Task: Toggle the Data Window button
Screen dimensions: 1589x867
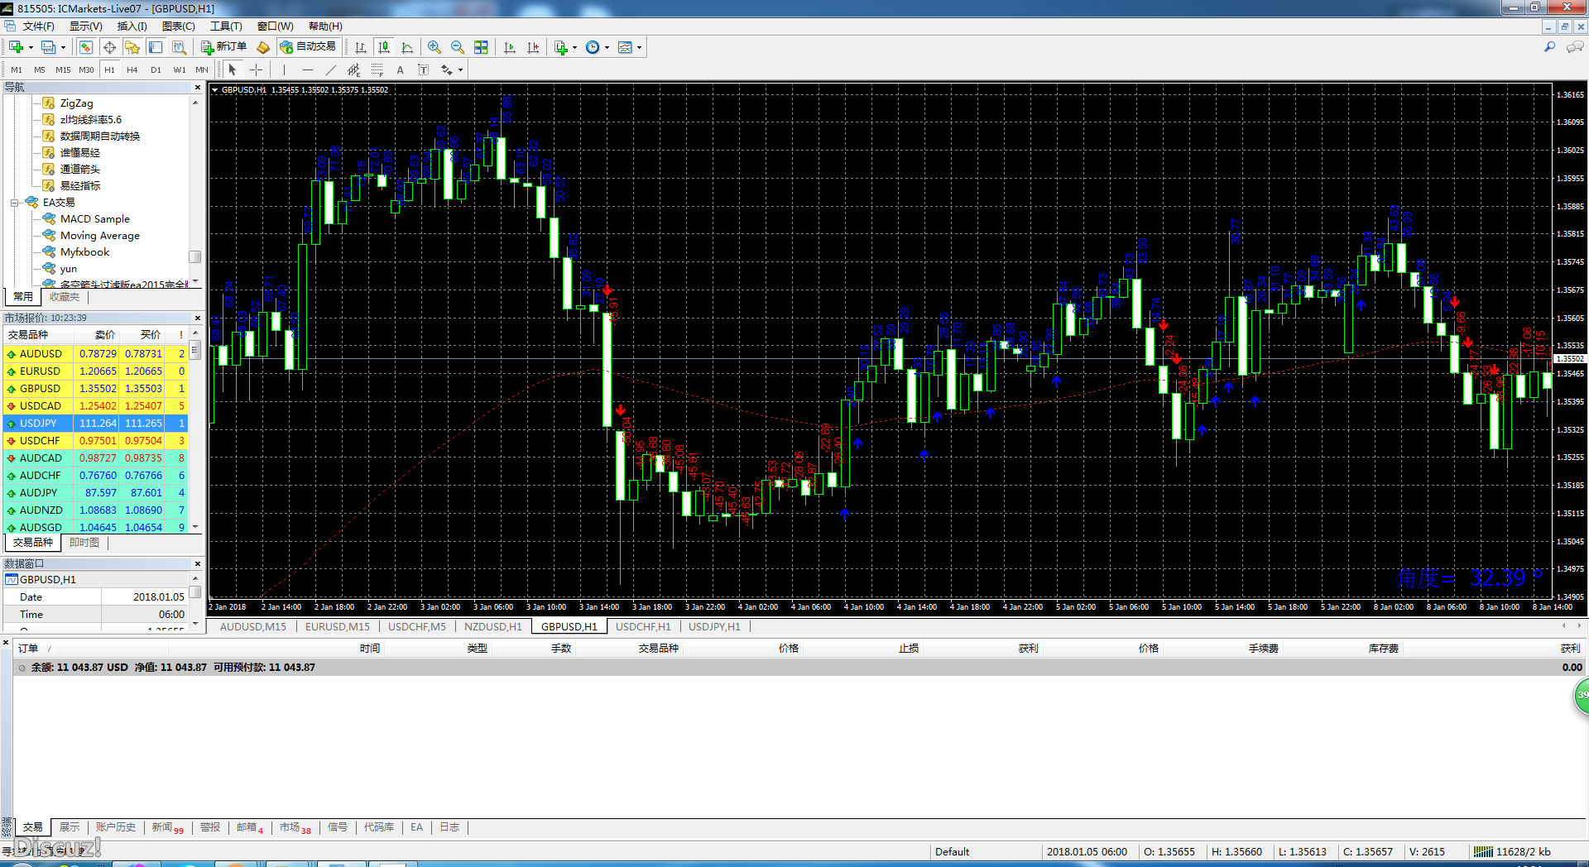Action: [109, 47]
